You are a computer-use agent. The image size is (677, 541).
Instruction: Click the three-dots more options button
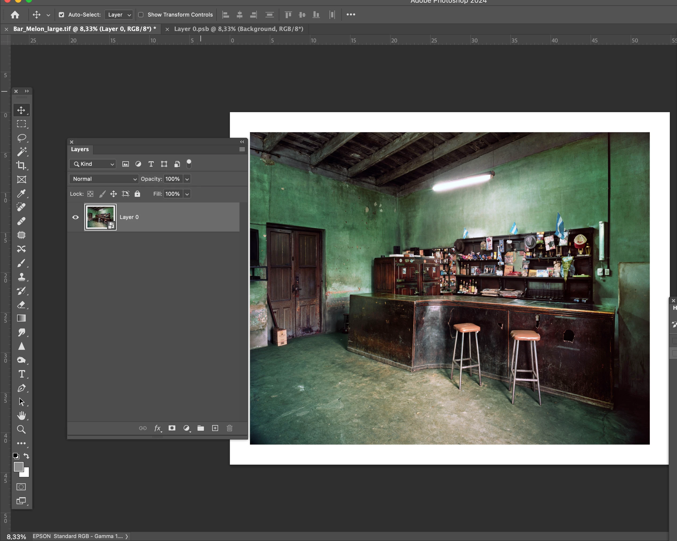click(x=351, y=14)
